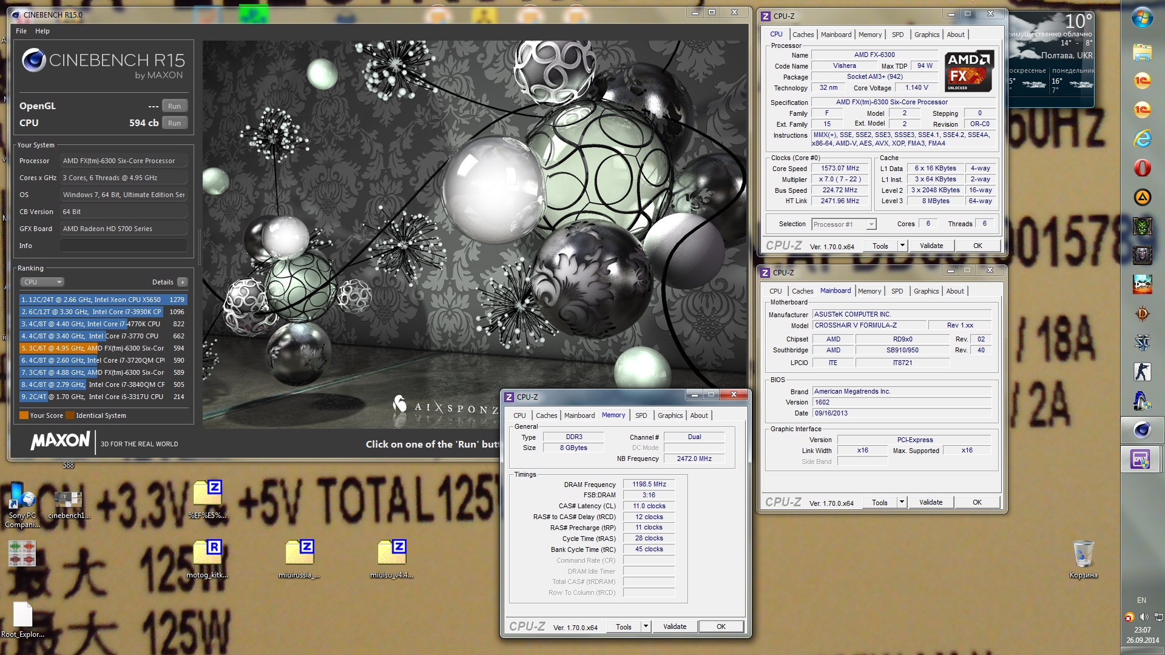Switch to CPU-Z taskbar button

coord(1142,459)
